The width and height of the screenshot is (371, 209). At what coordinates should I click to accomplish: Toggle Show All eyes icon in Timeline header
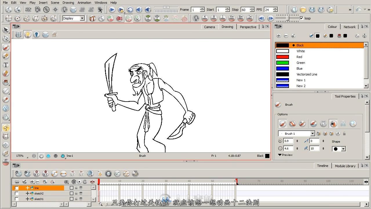tap(17, 182)
